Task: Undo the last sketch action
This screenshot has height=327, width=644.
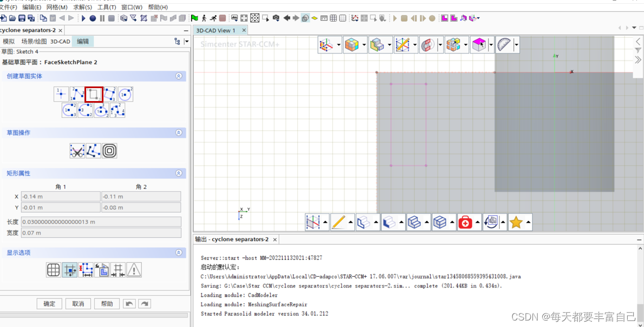Action: point(129,304)
